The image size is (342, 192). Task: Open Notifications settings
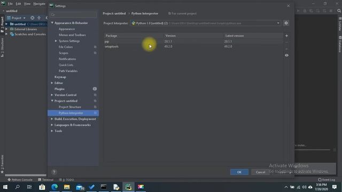coord(67,59)
